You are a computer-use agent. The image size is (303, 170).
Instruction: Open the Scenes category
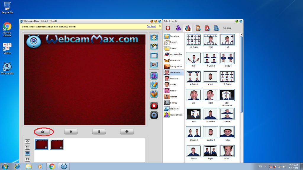(x=173, y=103)
